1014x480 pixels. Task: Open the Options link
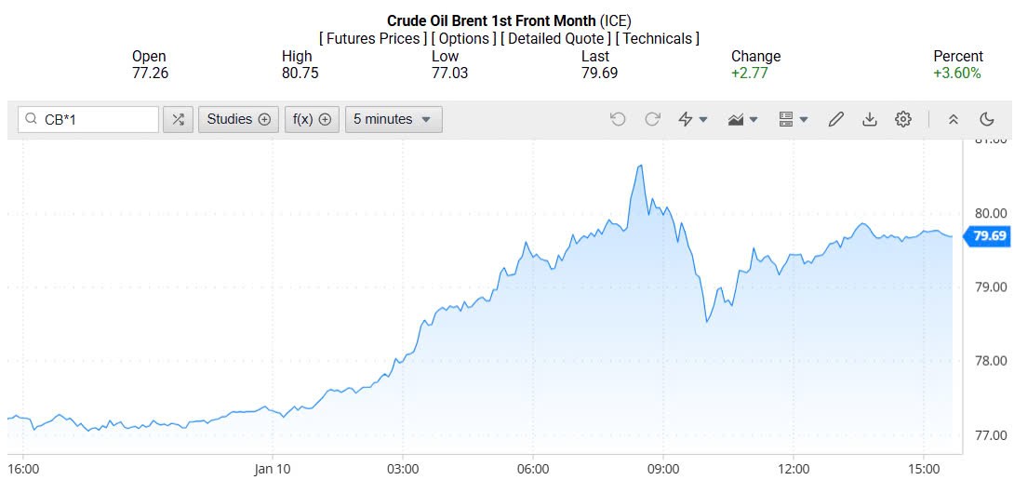464,38
